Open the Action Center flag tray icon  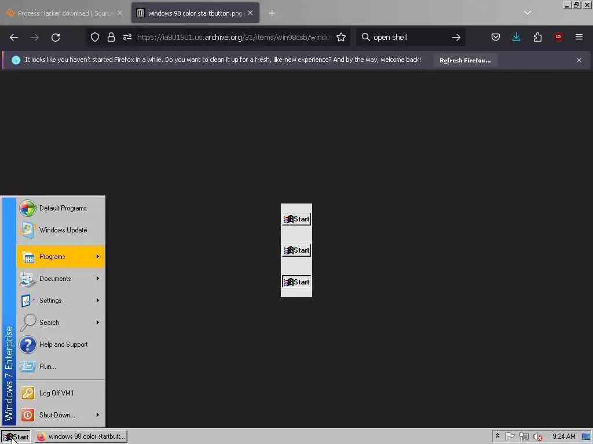pos(510,436)
